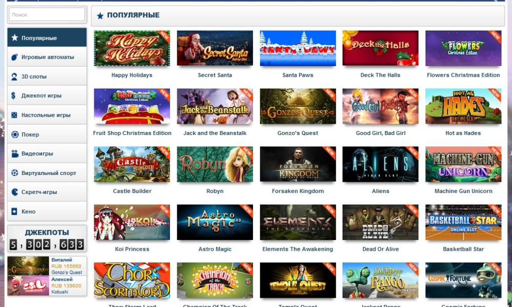Select the Популярные category tab
512x307 pixels.
pos(47,37)
